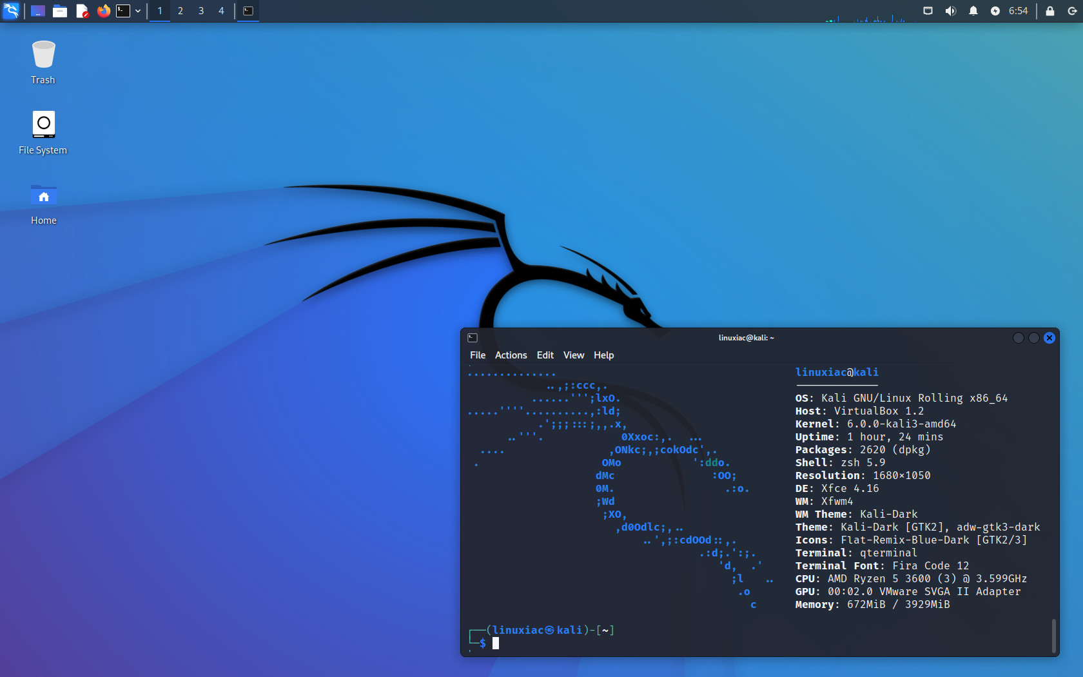Open the terminal launcher dropdown chevron
The height and width of the screenshot is (677, 1083).
[138, 11]
